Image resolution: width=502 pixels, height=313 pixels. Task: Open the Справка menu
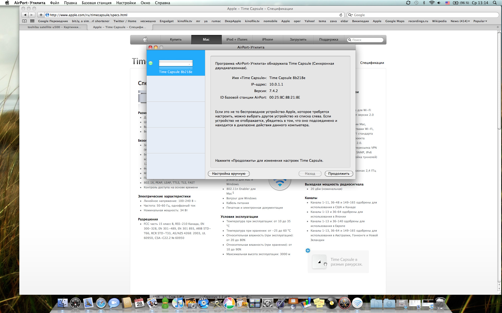click(162, 3)
